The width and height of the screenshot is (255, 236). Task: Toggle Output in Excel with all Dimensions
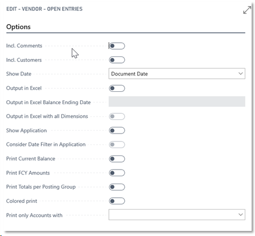click(x=117, y=117)
